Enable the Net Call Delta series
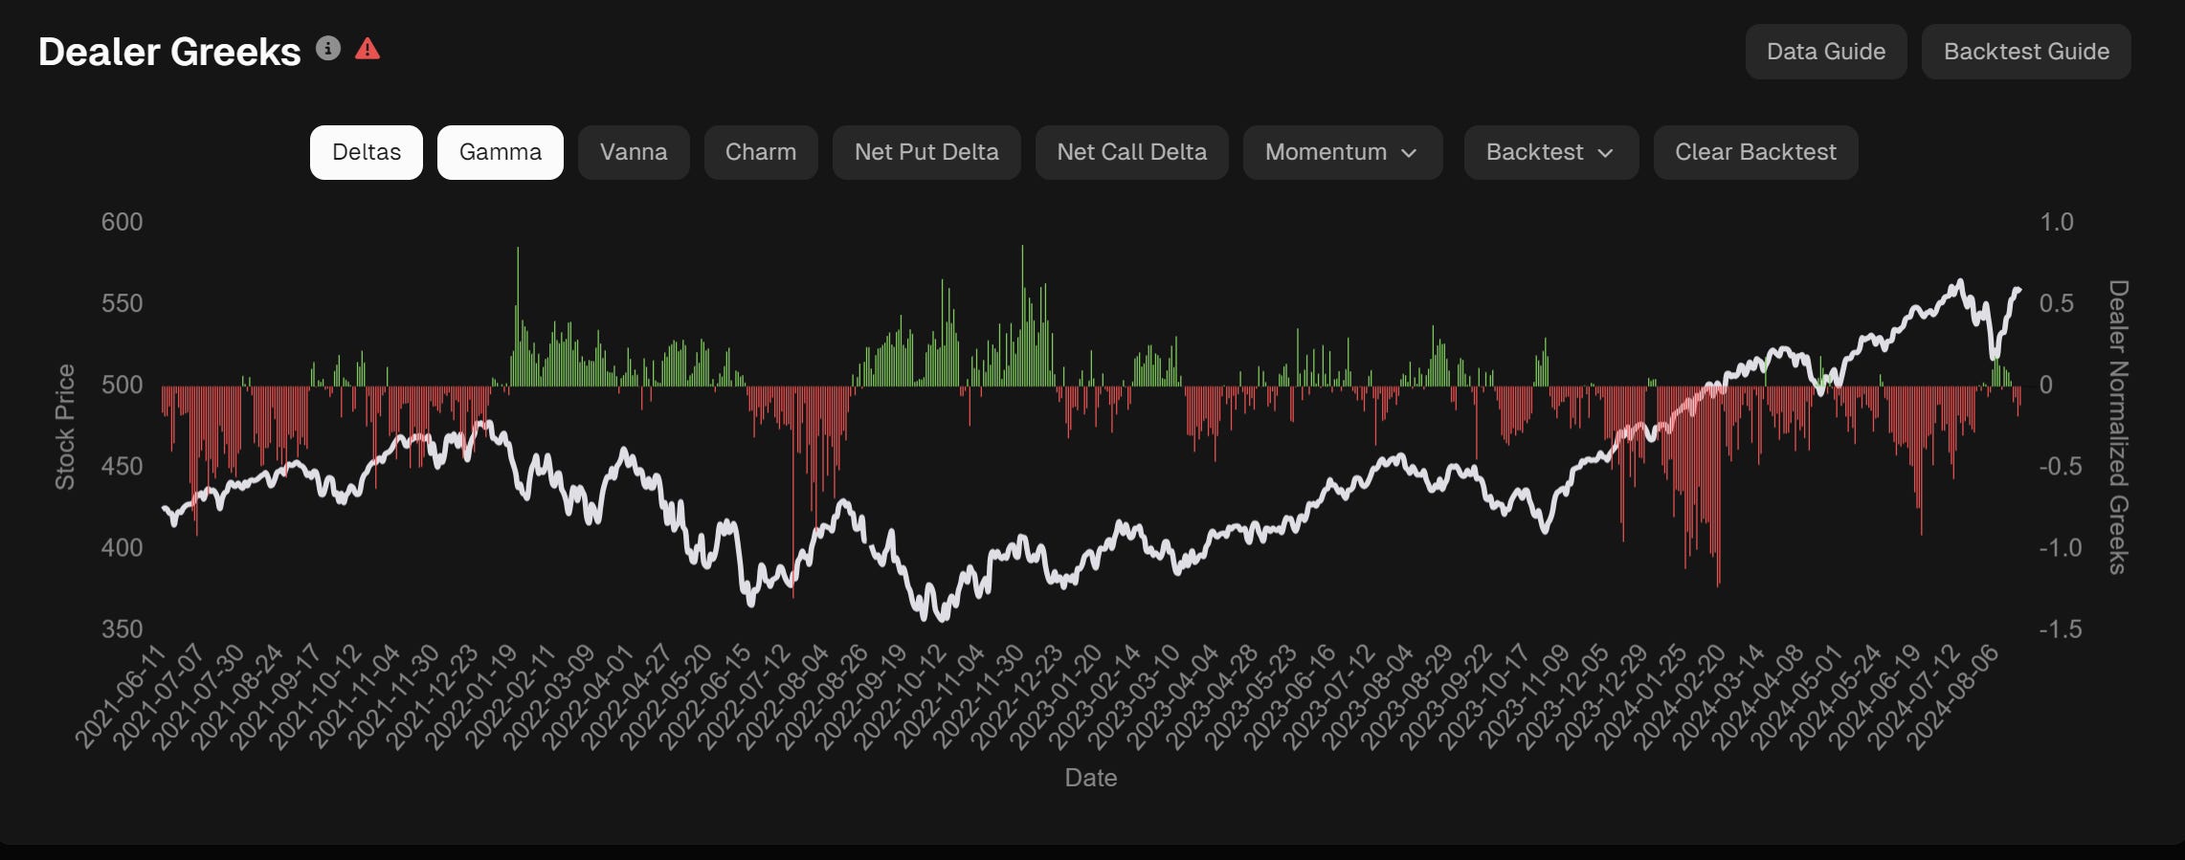This screenshot has width=2185, height=860. [1132, 152]
